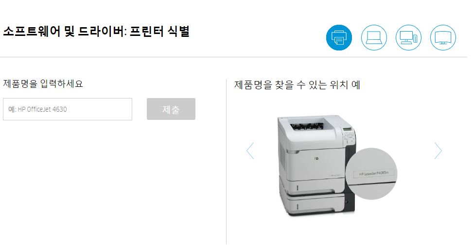The width and height of the screenshot is (473, 248).
Task: Open the HP LaserJet printer photo
Action: [316, 165]
